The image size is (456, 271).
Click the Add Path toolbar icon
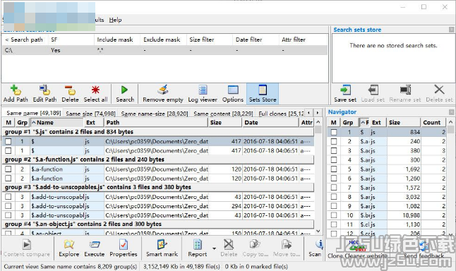pyautogui.click(x=16, y=90)
